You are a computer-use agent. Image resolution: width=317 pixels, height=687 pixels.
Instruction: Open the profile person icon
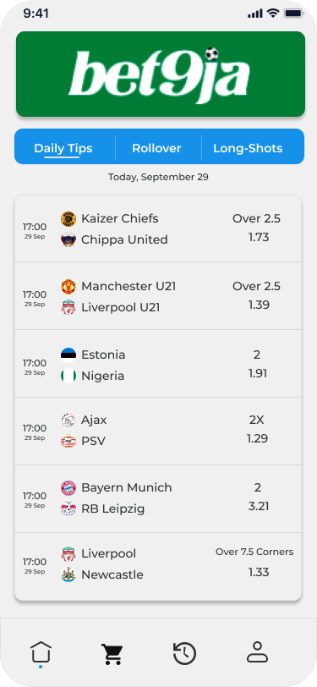point(257,652)
